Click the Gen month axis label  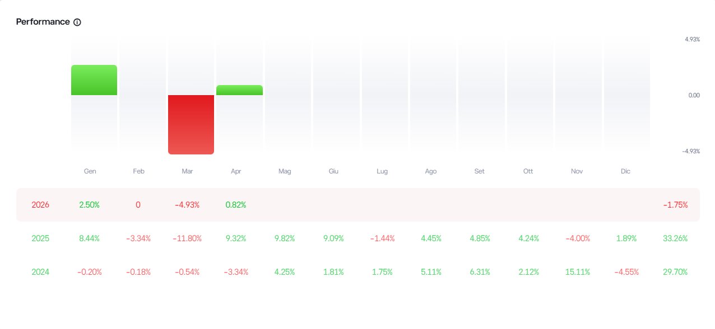click(x=90, y=171)
